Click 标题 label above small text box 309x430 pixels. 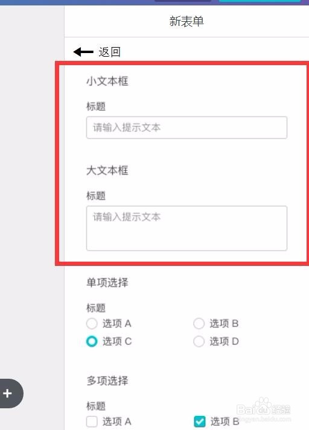click(x=96, y=106)
